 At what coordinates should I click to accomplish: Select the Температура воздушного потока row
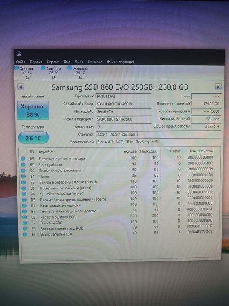click(x=117, y=210)
